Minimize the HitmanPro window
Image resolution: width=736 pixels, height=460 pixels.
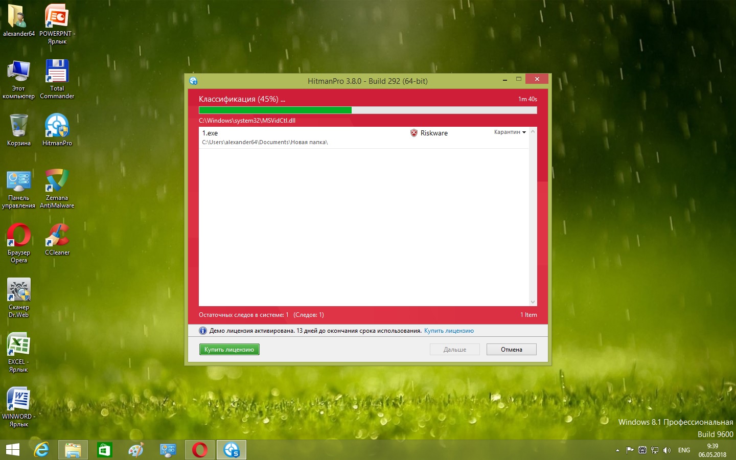pyautogui.click(x=505, y=79)
